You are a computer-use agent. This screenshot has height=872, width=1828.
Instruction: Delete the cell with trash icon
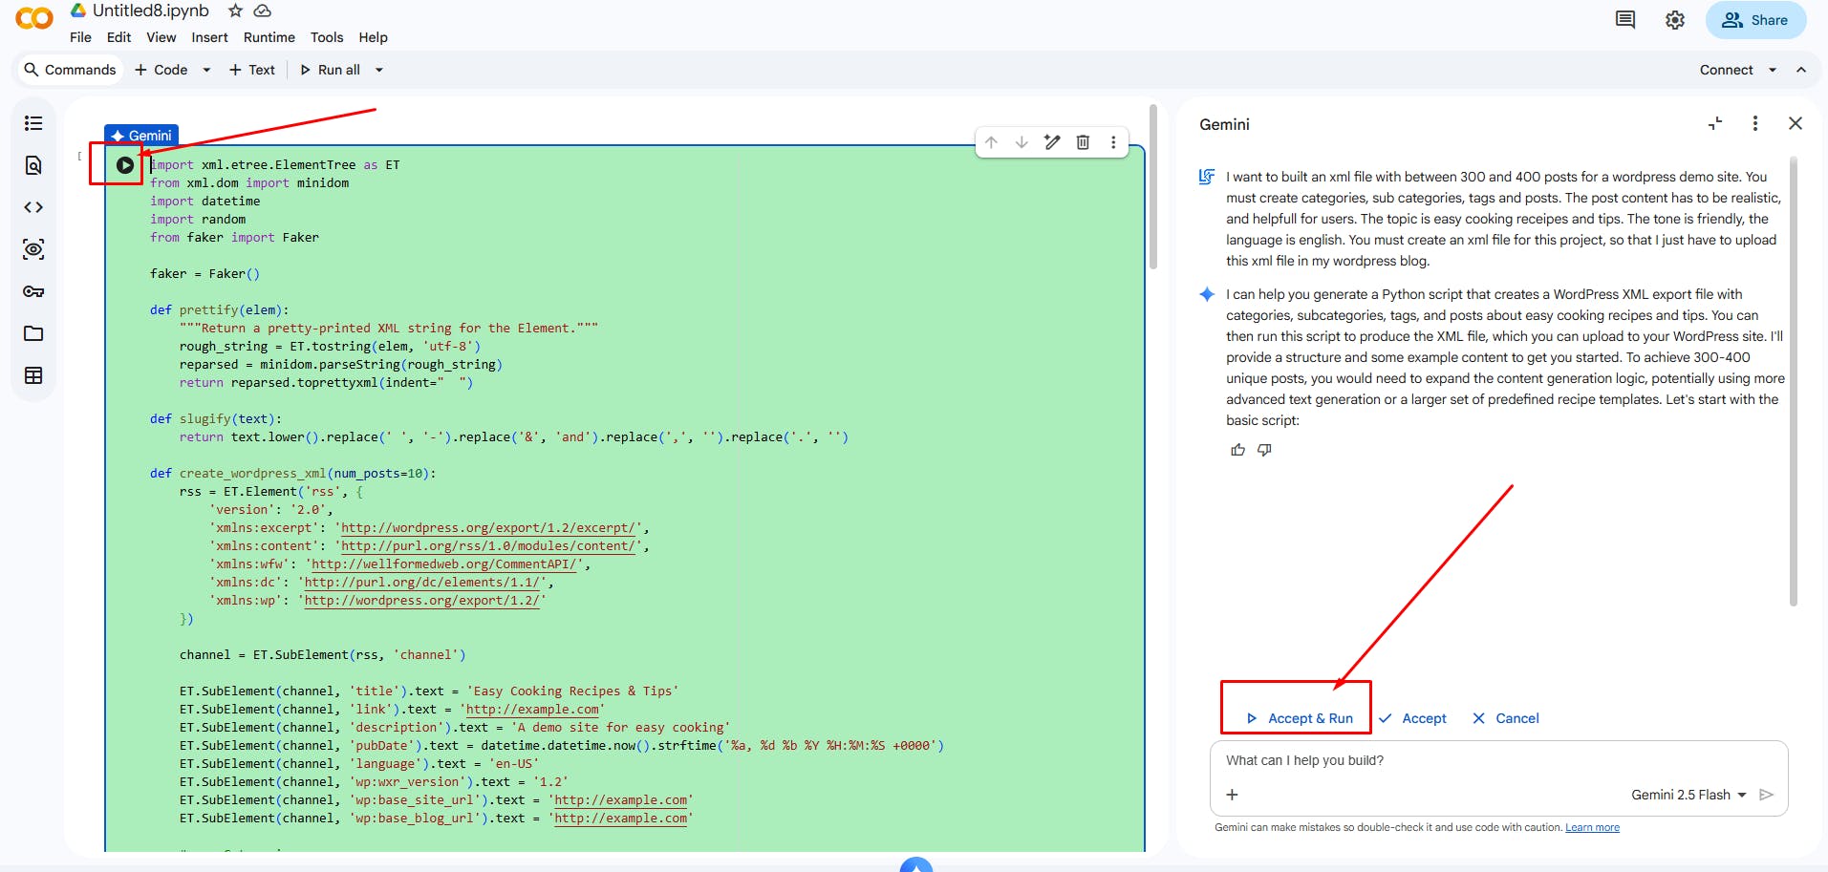pyautogui.click(x=1083, y=142)
